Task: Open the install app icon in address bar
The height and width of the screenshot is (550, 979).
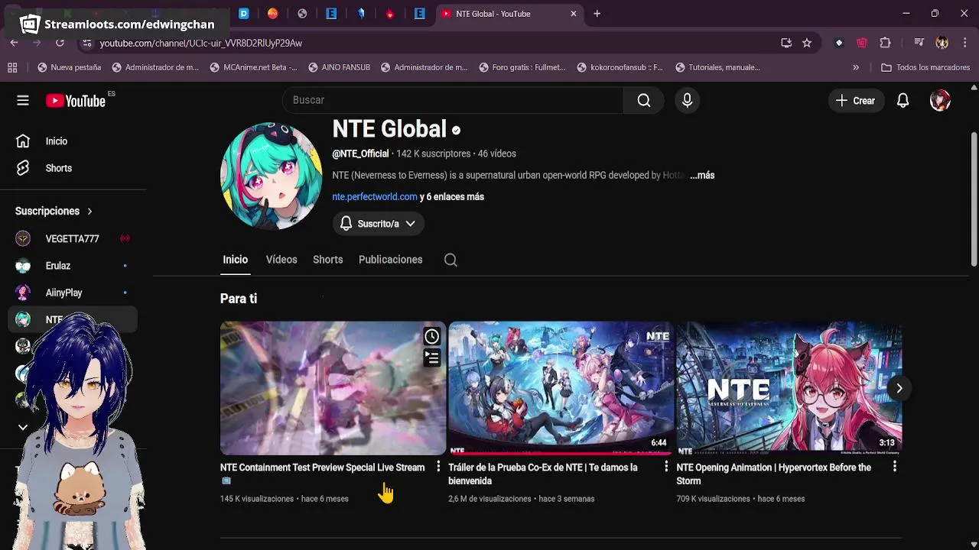Action: (x=786, y=43)
